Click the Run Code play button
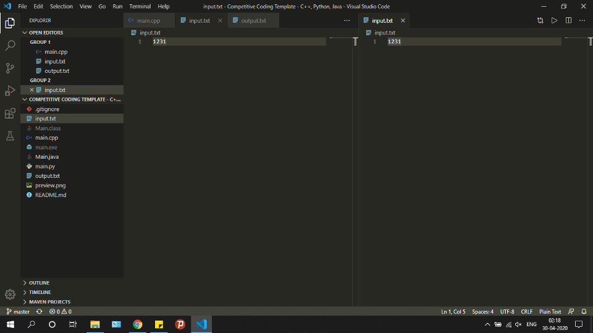Screen dimensions: 593x333 554,20
